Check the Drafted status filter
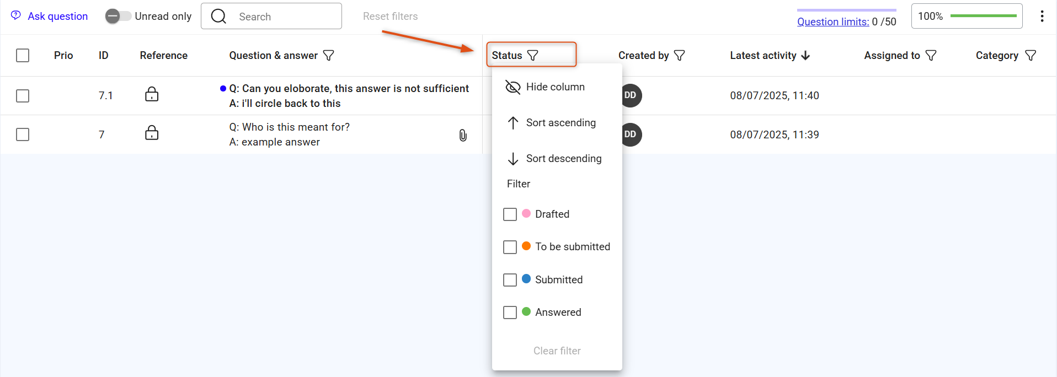 [x=510, y=214]
